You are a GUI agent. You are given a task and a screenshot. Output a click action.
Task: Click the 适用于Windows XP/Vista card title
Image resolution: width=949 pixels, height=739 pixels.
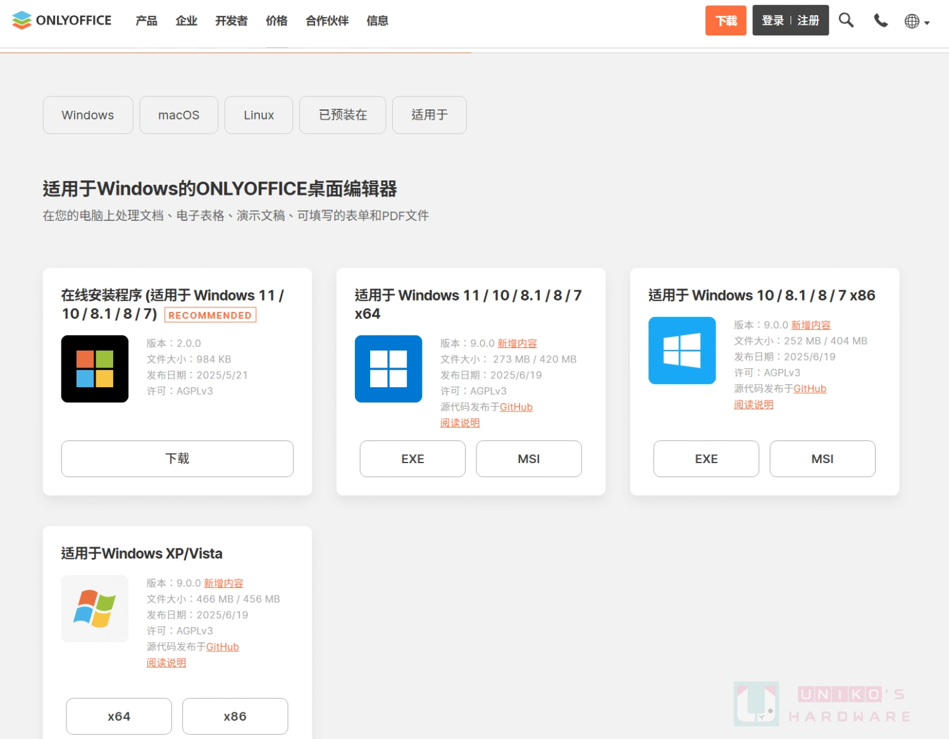pos(142,554)
